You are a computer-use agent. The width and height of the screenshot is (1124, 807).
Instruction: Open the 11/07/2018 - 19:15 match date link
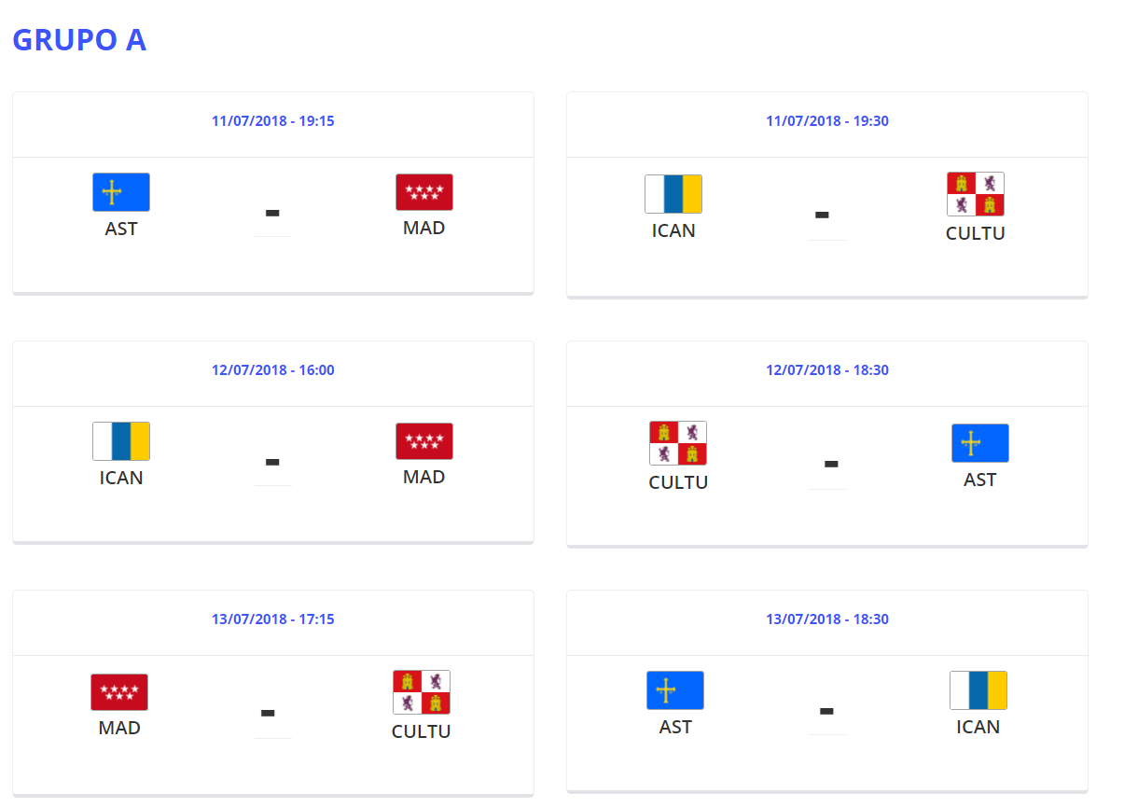273,121
